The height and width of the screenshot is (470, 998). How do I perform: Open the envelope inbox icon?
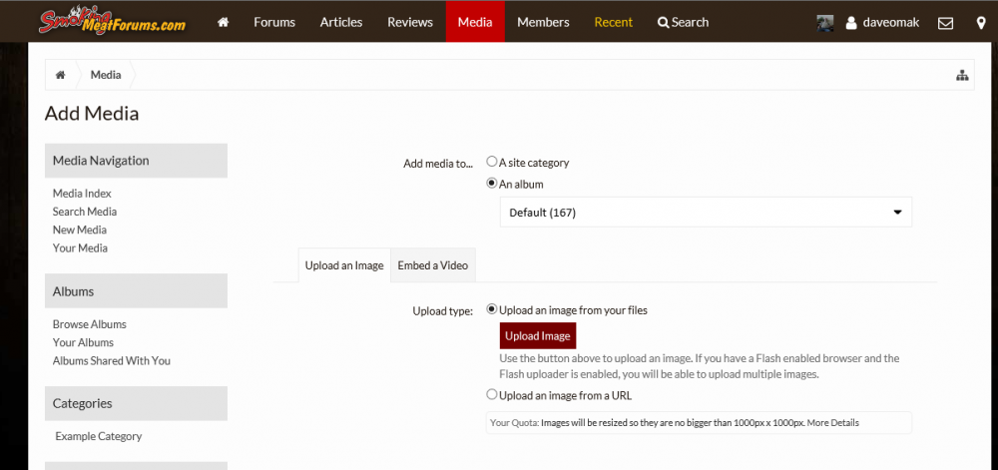click(946, 22)
